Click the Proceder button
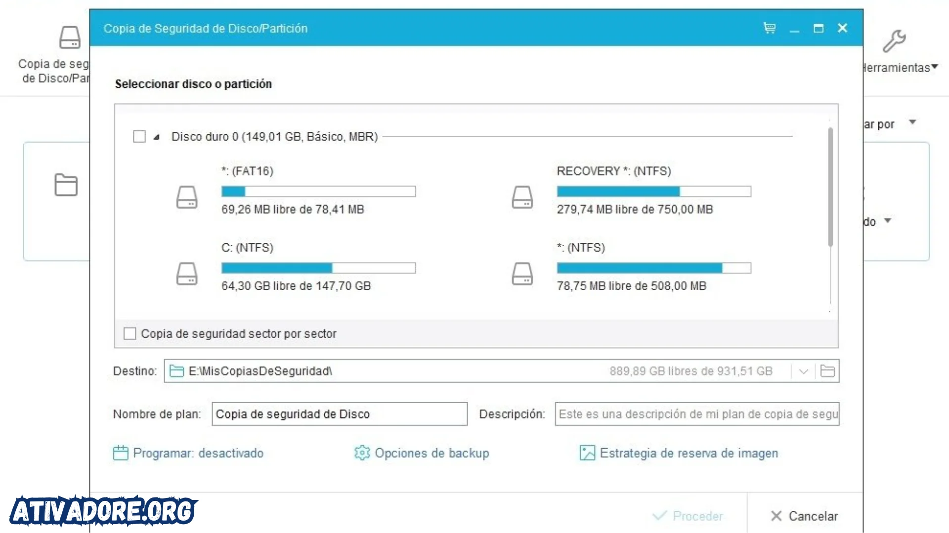This screenshot has height=533, width=949. click(x=688, y=516)
